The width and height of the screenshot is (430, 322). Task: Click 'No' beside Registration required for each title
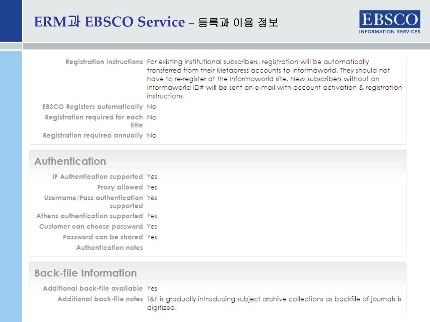tap(152, 117)
